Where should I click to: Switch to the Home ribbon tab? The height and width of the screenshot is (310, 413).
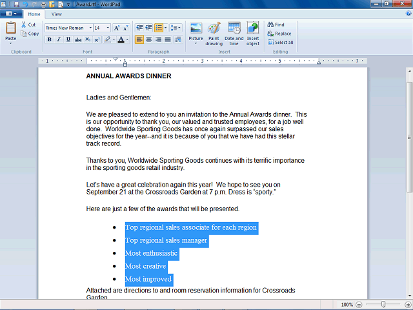[34, 14]
